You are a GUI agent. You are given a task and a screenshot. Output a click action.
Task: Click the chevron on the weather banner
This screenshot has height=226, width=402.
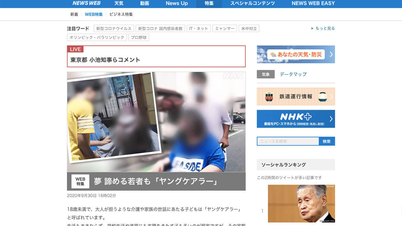point(331,55)
